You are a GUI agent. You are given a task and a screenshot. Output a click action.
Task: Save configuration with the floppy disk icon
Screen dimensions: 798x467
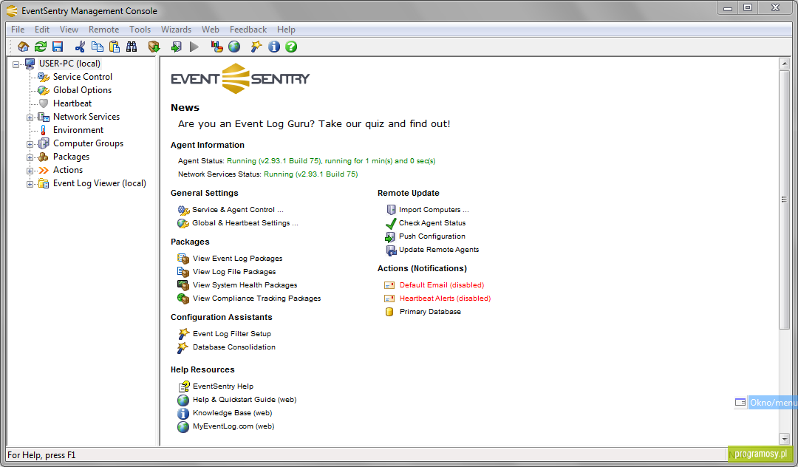58,47
